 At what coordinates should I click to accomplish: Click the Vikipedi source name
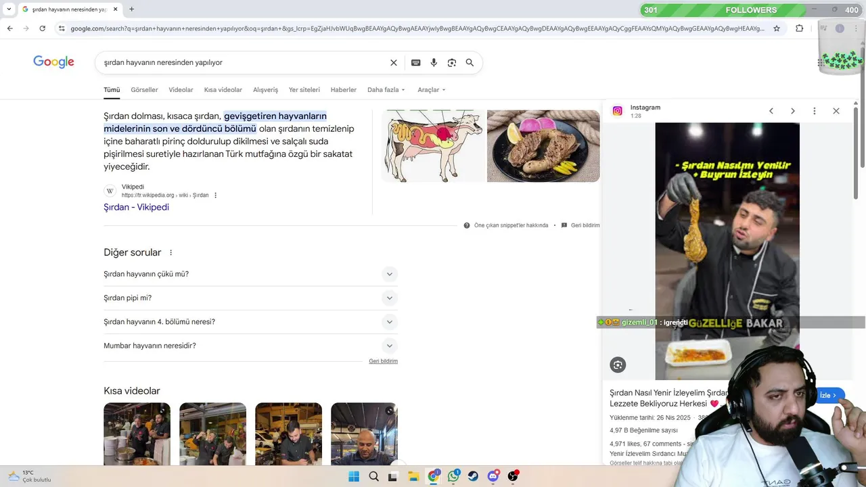(x=133, y=187)
